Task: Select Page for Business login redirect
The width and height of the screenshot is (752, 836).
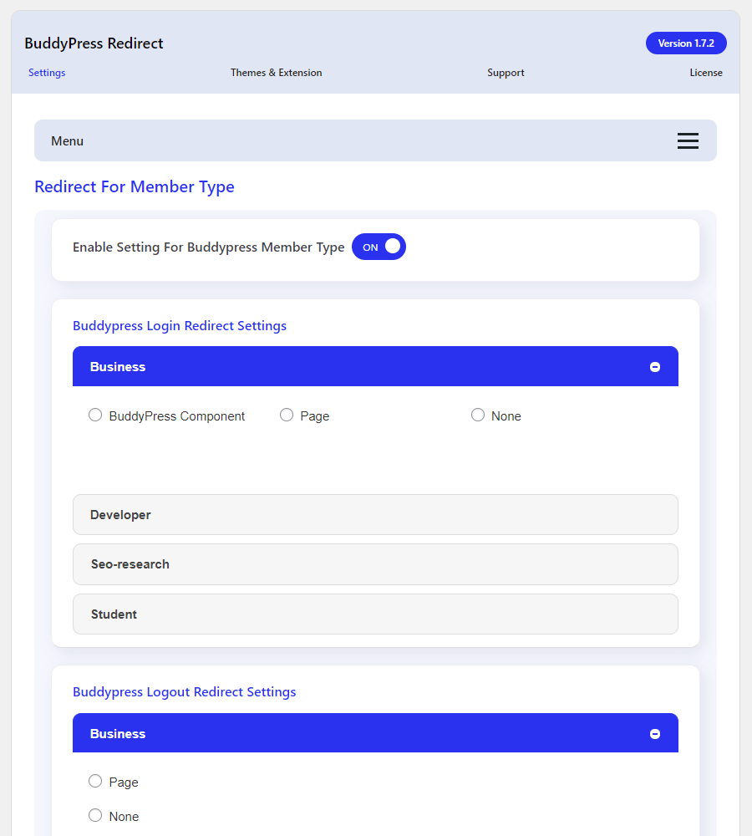Action: [x=287, y=415]
